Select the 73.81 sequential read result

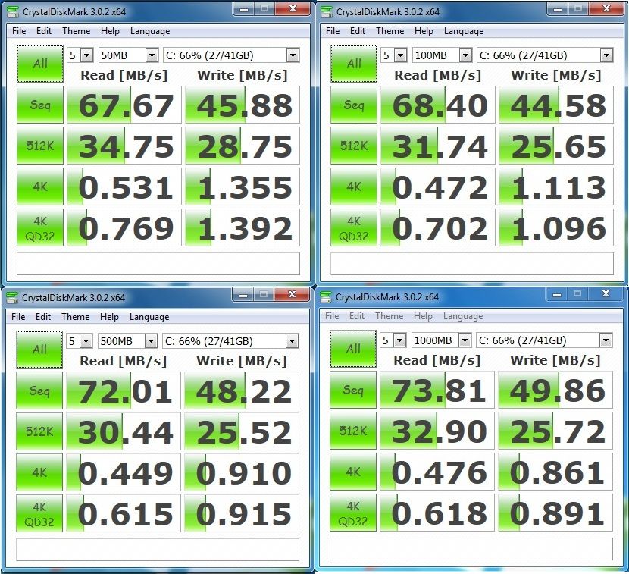(x=437, y=390)
